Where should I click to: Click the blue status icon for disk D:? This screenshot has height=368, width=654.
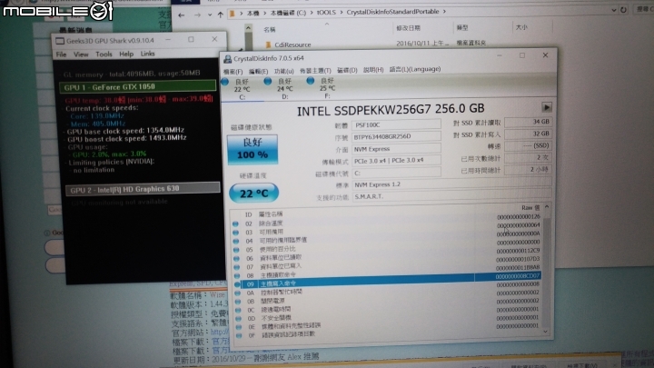(x=267, y=82)
